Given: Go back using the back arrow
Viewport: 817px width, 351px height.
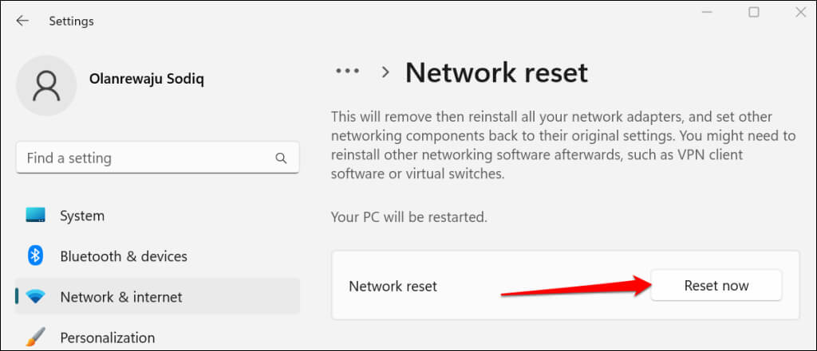Looking at the screenshot, I should tap(22, 21).
